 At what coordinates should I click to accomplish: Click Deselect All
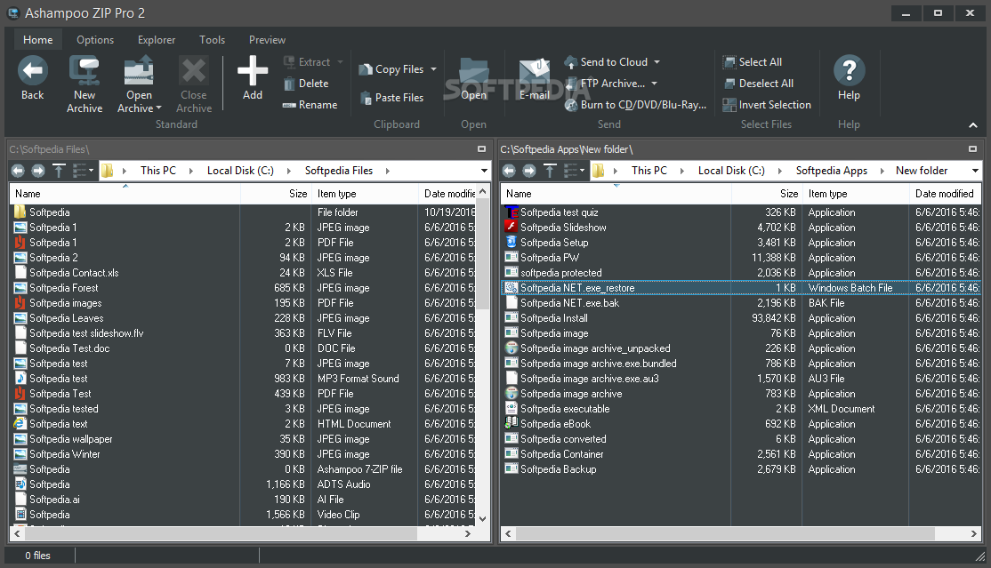pyautogui.click(x=758, y=84)
